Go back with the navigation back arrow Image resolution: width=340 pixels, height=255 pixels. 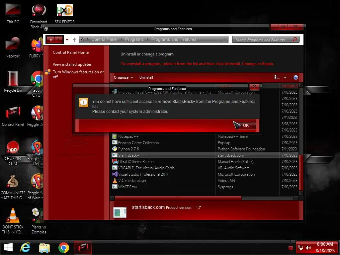[x=50, y=40]
